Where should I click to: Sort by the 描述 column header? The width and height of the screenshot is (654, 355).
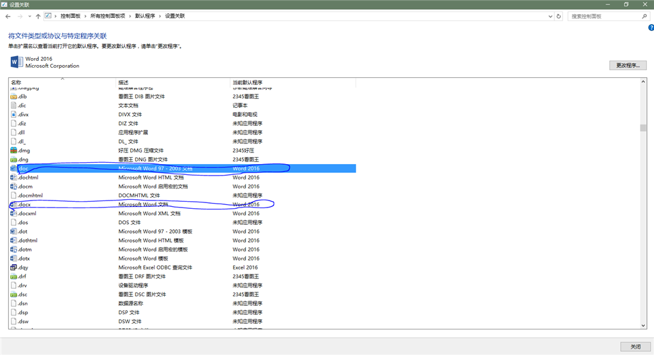172,82
